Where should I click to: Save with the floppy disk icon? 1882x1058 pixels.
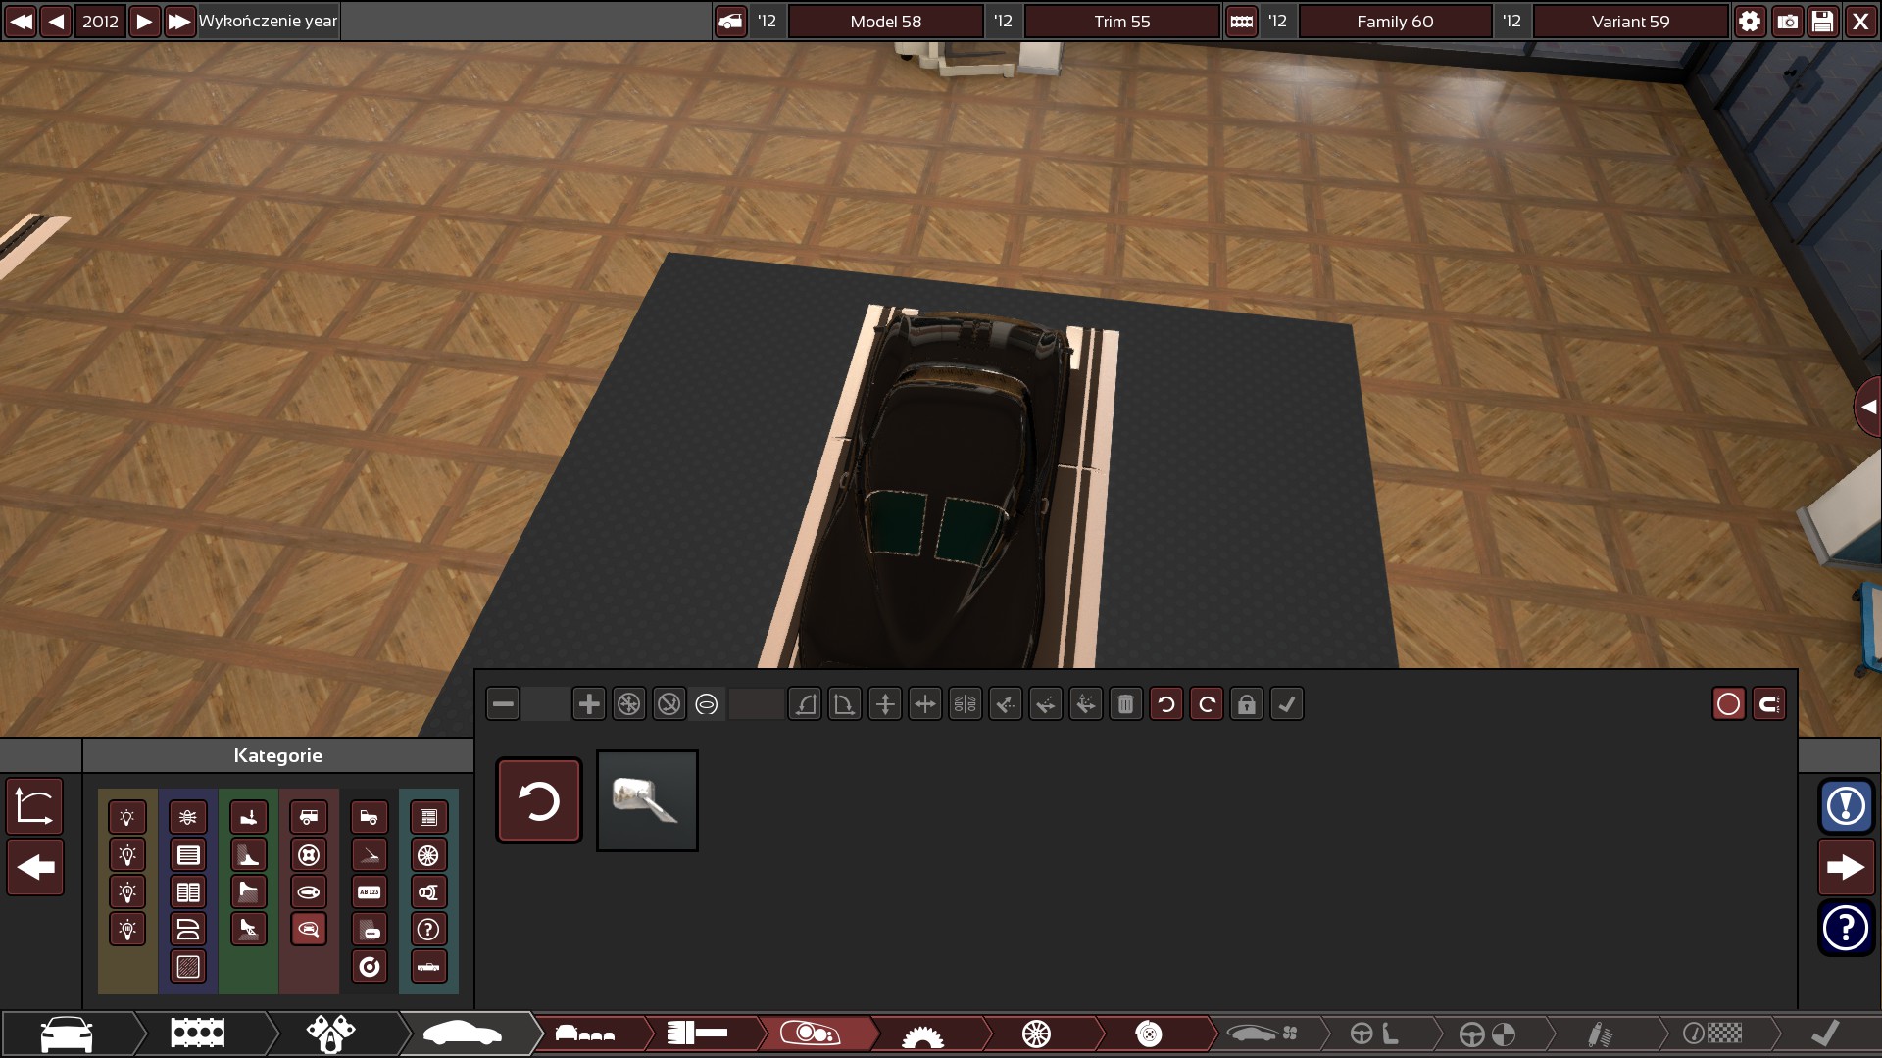click(x=1822, y=21)
